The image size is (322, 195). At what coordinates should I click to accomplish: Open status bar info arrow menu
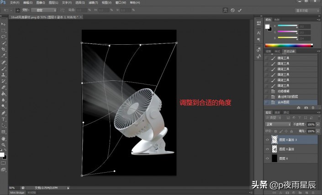tap(69, 188)
